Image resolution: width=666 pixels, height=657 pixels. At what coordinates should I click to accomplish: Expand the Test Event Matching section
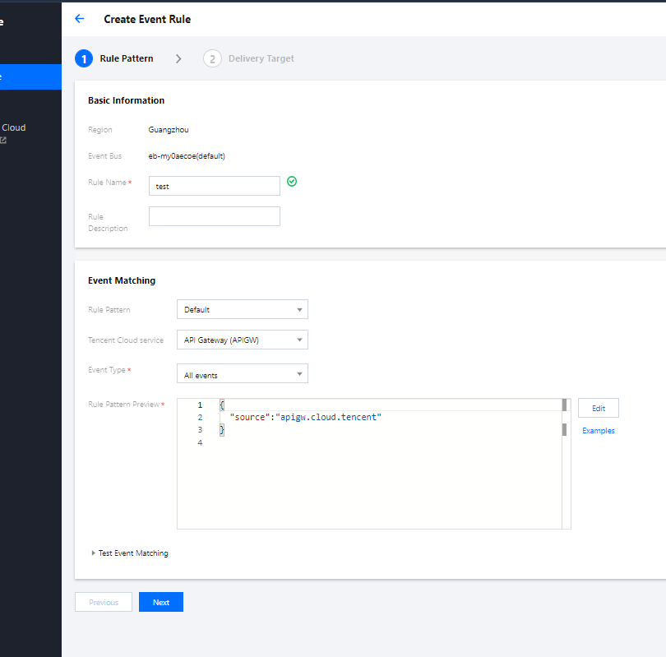[x=130, y=553]
